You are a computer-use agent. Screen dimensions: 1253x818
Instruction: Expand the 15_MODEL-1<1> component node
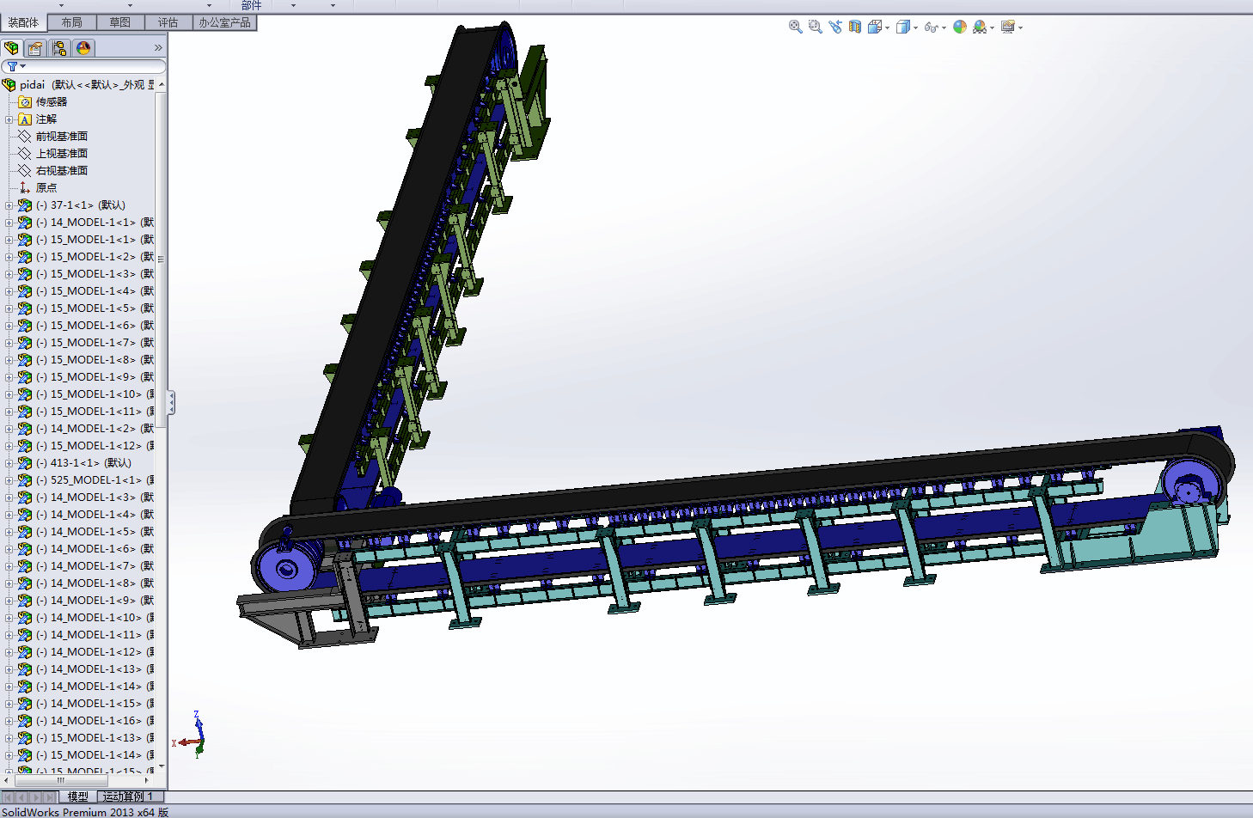pyautogui.click(x=9, y=240)
